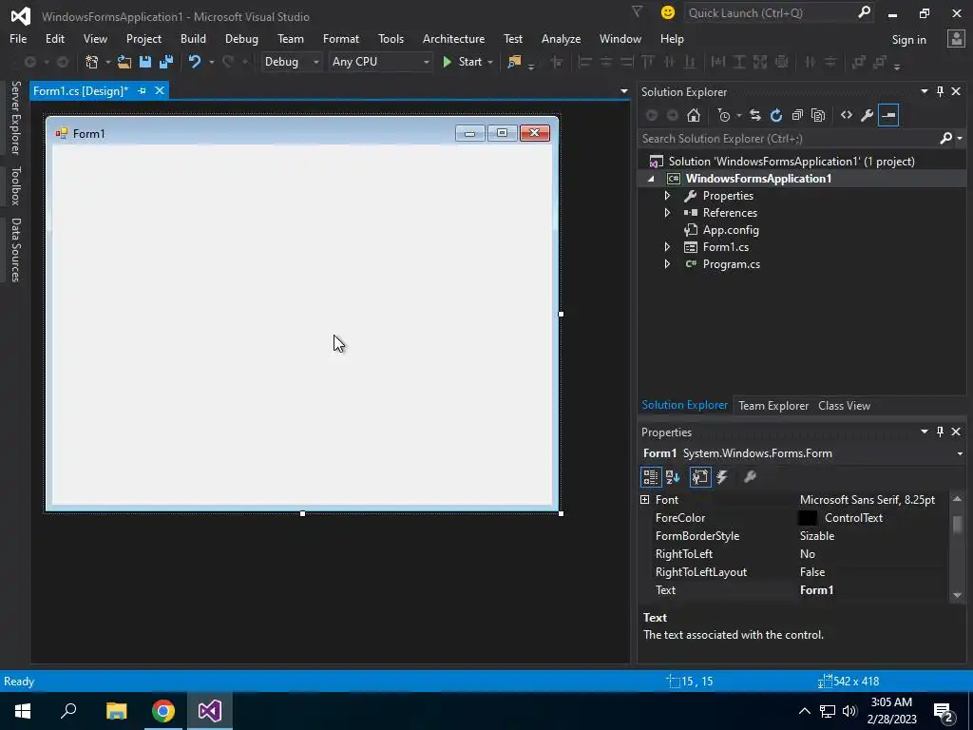
Task: Click the View Code icon in Solution Explorer
Action: tap(847, 115)
